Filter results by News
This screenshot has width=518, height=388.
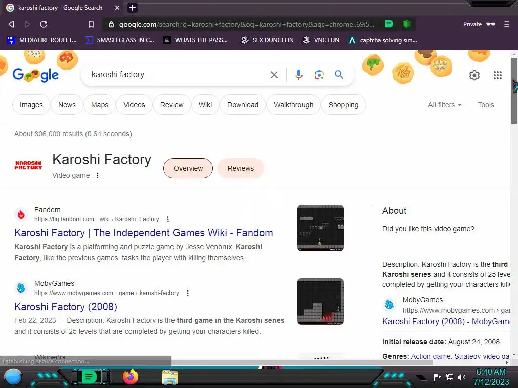[x=67, y=105]
